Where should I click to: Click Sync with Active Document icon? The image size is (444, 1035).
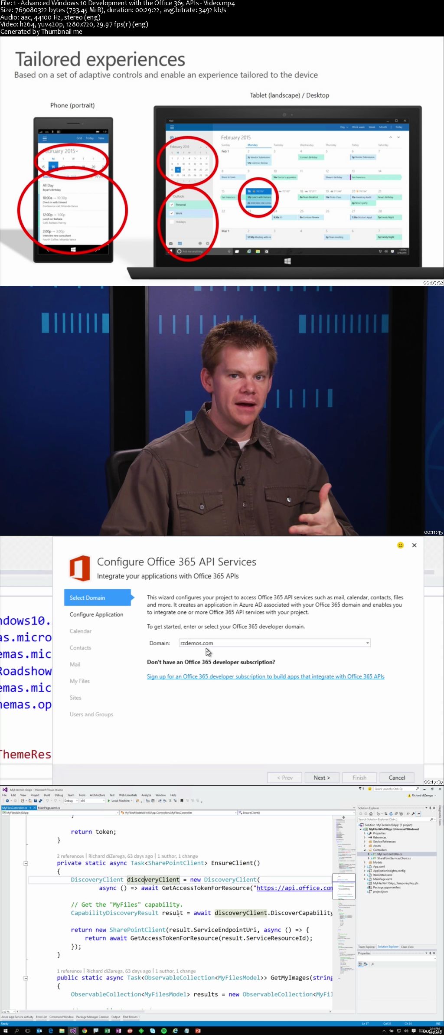coord(386,814)
